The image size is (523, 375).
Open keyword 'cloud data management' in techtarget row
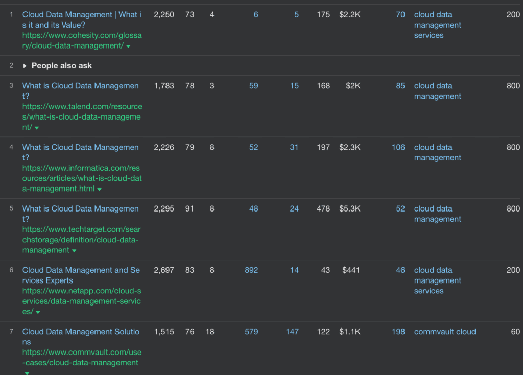438,214
